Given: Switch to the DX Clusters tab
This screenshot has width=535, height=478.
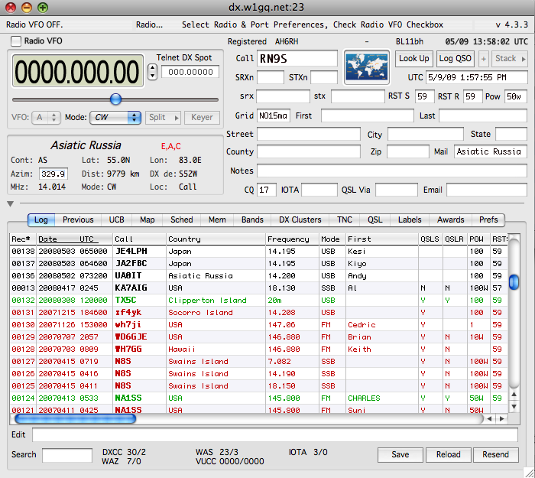Looking at the screenshot, I should coord(300,220).
